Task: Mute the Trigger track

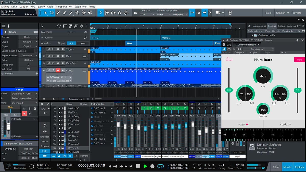Action: 48,49
